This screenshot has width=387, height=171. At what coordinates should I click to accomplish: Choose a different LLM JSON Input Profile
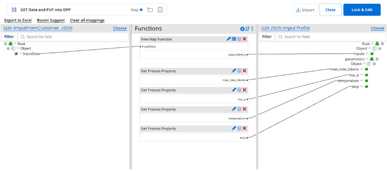pyautogui.click(x=377, y=28)
